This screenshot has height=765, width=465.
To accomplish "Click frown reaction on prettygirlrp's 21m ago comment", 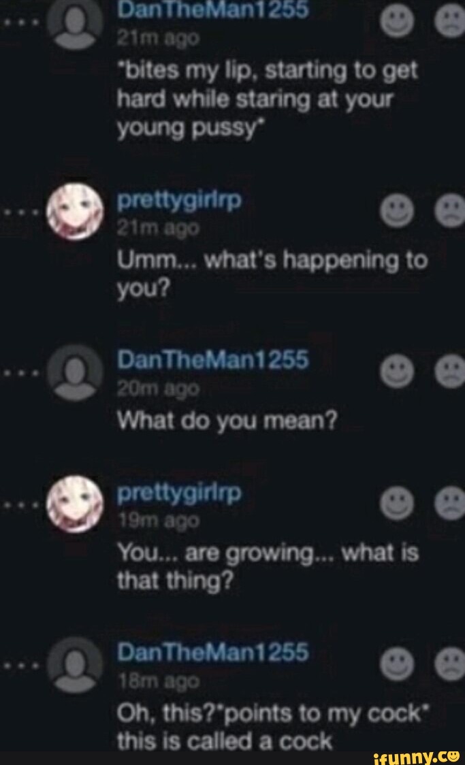I will coord(451,211).
